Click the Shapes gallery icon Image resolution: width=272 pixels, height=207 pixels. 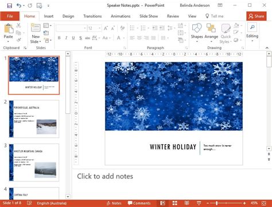click(x=197, y=28)
